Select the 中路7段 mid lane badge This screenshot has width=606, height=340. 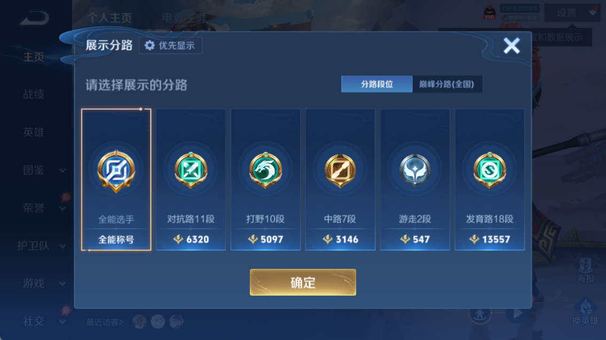click(340, 170)
